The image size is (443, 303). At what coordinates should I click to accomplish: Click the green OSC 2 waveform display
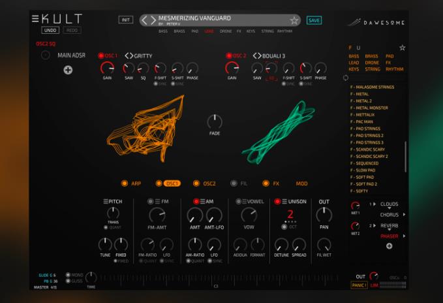point(279,133)
